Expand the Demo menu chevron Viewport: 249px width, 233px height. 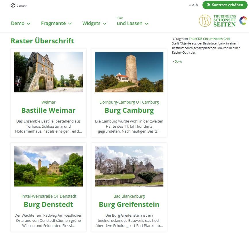pos(28,24)
